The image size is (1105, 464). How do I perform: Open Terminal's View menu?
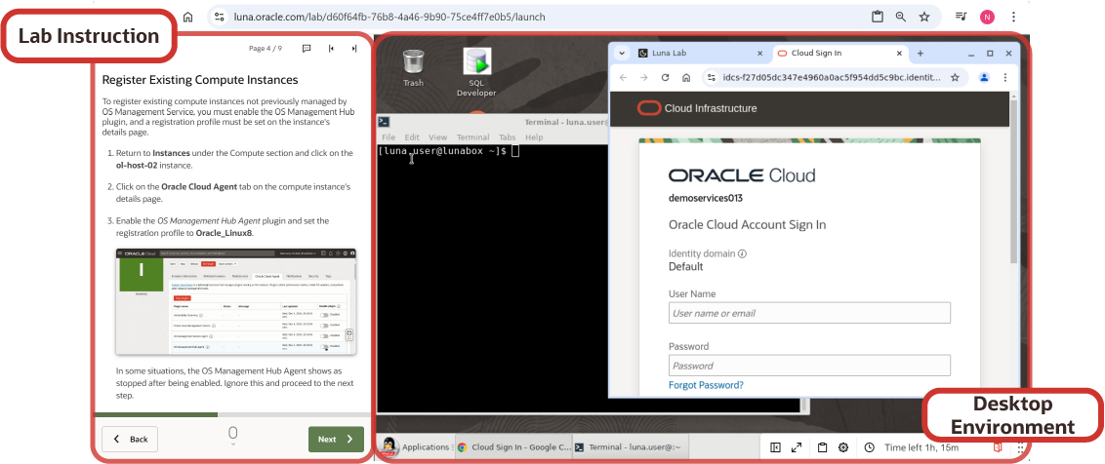(437, 137)
